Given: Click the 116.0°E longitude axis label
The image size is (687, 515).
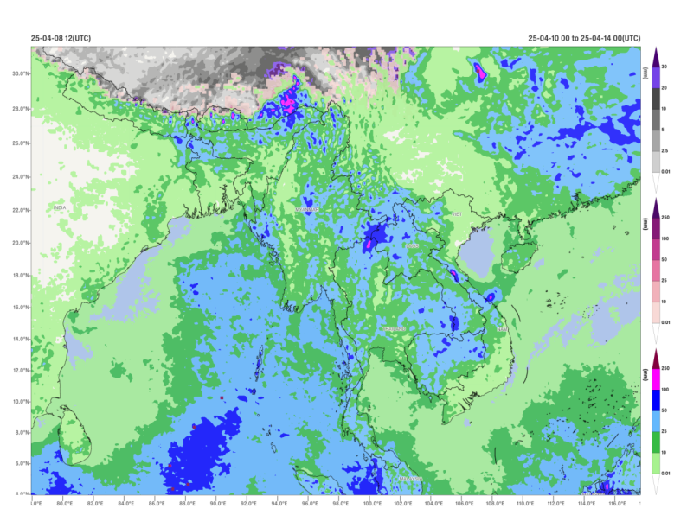Looking at the screenshot, I should point(617,504).
